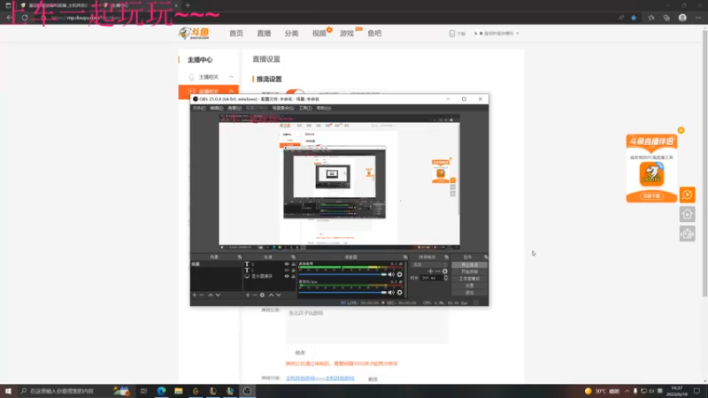The height and width of the screenshot is (398, 708).
Task: Move source down arrow in OBS Sources panel
Action: click(279, 295)
